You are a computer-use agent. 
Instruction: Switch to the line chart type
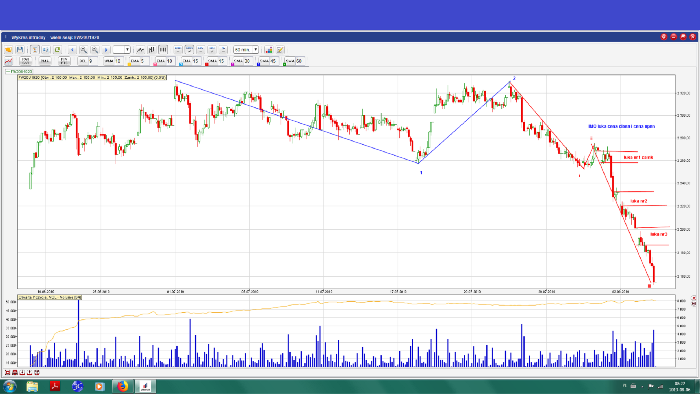(141, 50)
